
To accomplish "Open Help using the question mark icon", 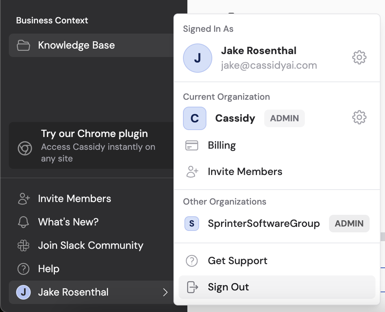I will [x=23, y=269].
